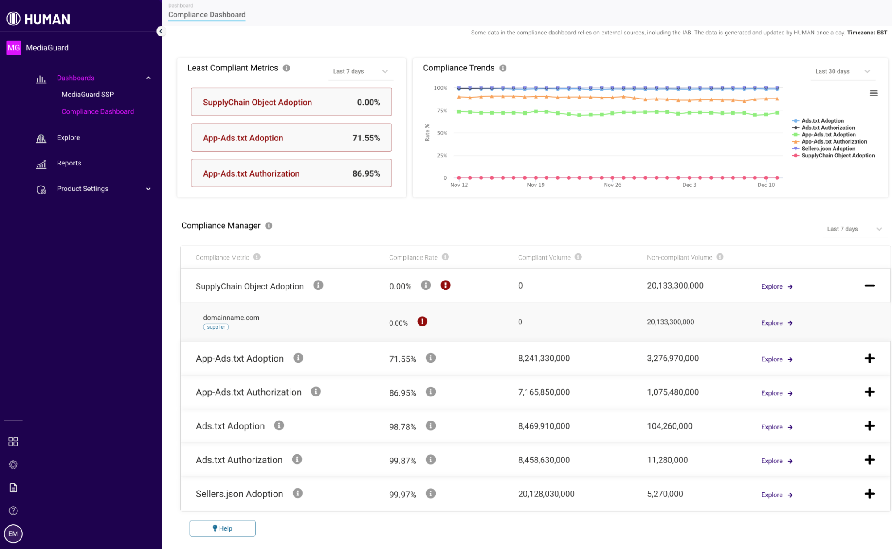Click info icon next to App-Ads.txt Adoption row name

pos(299,358)
